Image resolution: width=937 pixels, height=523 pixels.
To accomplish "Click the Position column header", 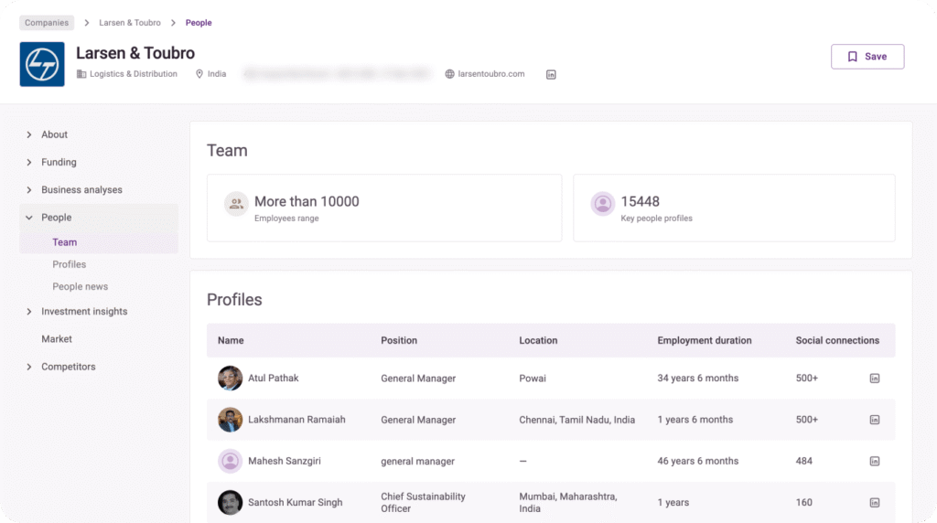I will tap(399, 340).
